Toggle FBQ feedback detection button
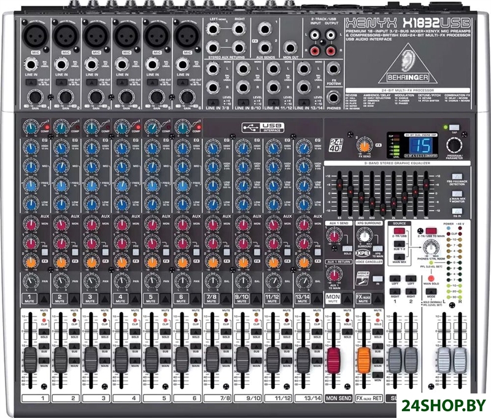 (x=457, y=177)
